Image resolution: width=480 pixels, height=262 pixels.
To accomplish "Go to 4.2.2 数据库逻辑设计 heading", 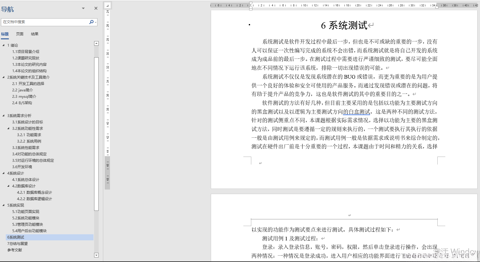I will point(34,199).
